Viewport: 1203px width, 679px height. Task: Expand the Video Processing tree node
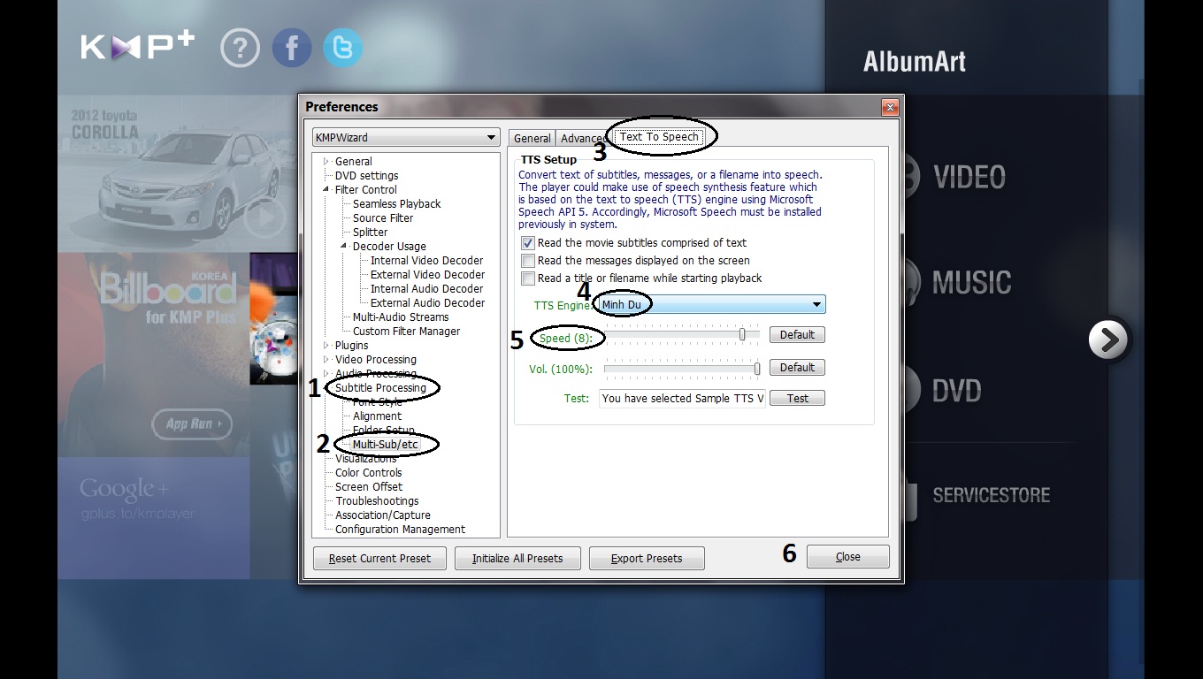[326, 360]
